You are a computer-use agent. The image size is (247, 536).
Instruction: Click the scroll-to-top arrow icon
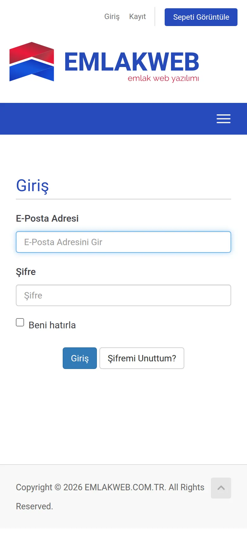click(221, 488)
